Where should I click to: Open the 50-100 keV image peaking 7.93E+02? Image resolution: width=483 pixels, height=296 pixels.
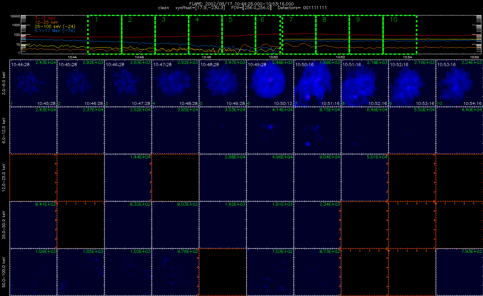pyautogui.click(x=459, y=272)
